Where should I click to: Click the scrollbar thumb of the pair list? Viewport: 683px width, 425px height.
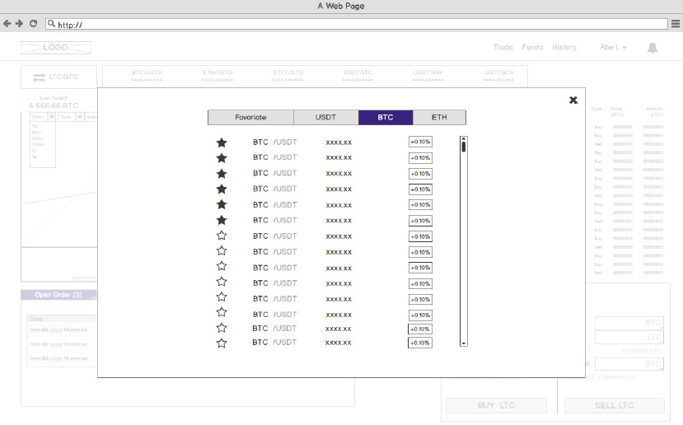[464, 147]
